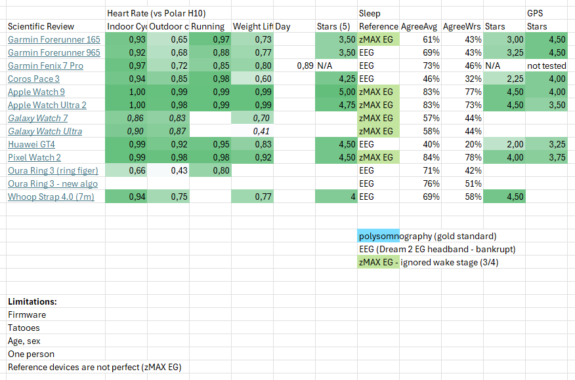Select the Heart Rate (vs Polar H10) cell
Screen dimensions: 575x380
coord(156,13)
